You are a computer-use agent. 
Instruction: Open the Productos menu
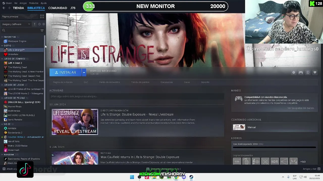(34, 3)
